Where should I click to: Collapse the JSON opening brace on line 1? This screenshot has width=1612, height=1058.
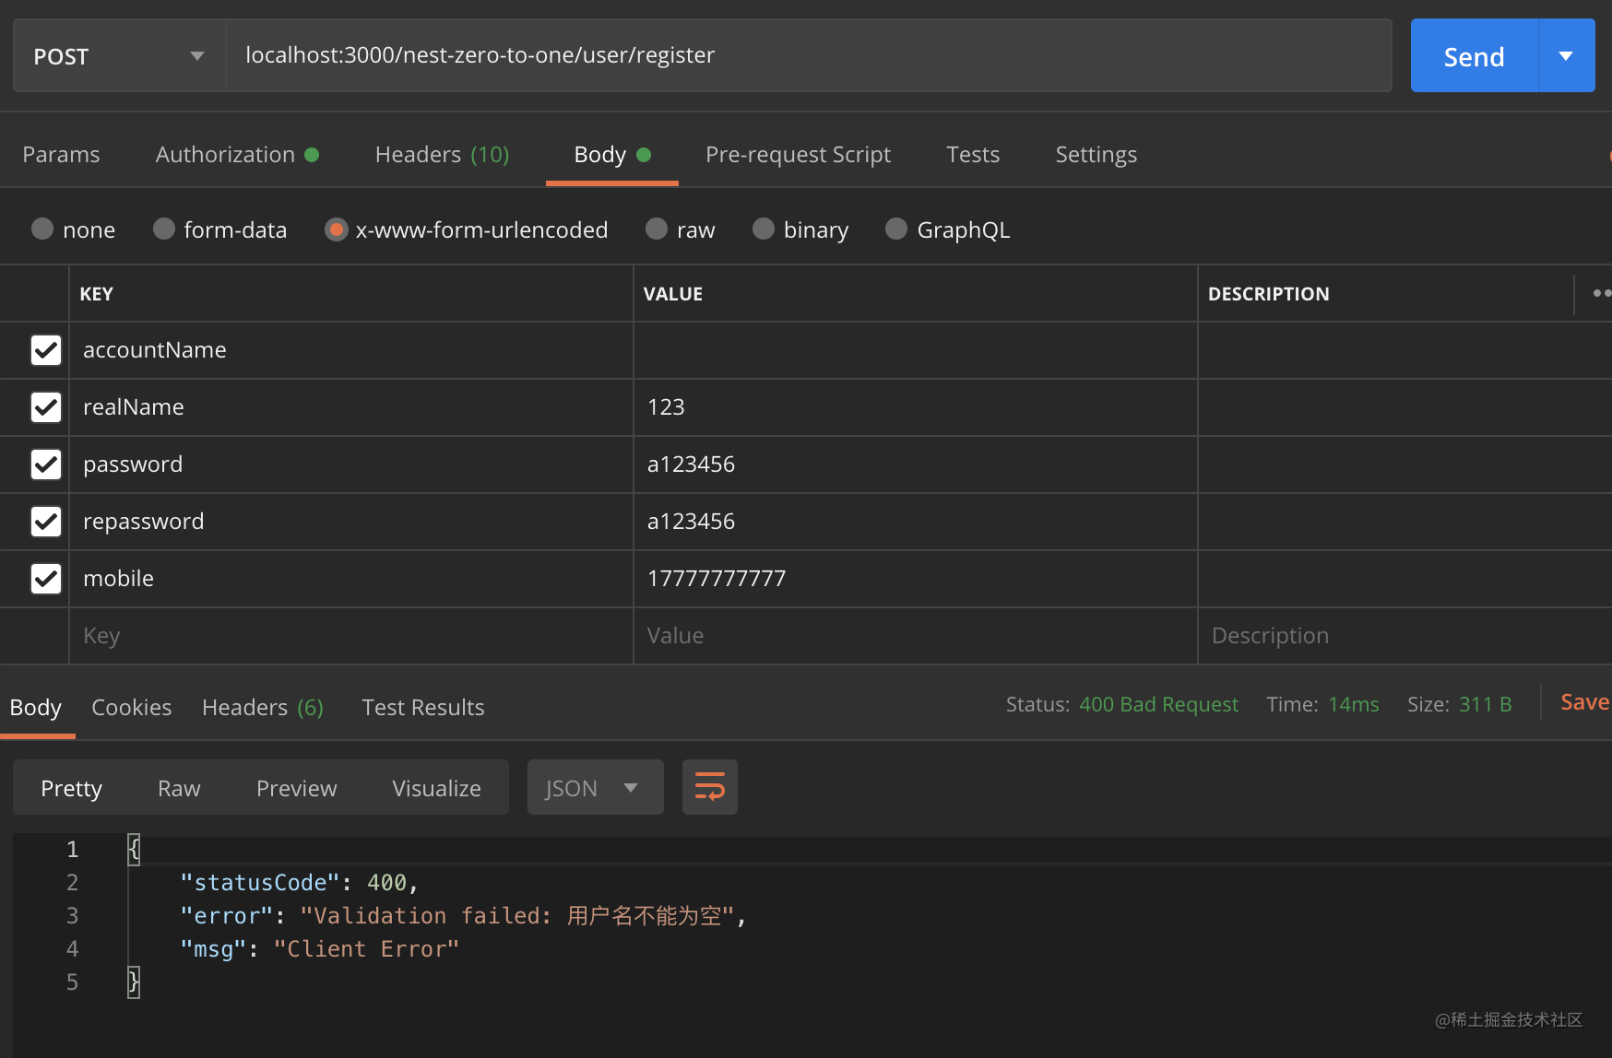tap(134, 849)
